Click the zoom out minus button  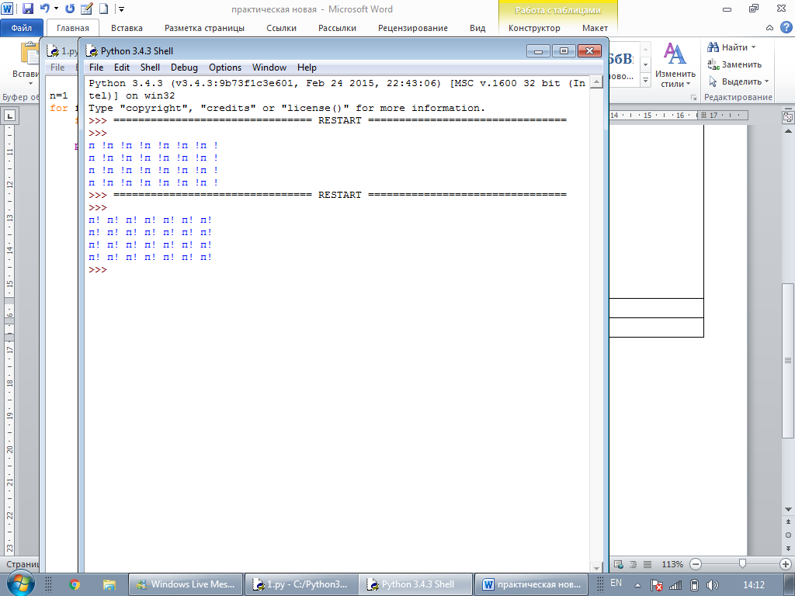[696, 564]
